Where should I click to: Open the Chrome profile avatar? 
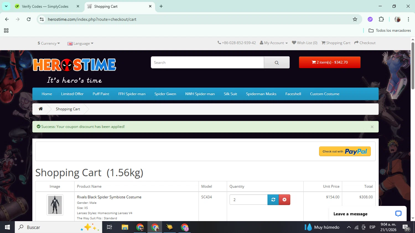[x=397, y=19]
